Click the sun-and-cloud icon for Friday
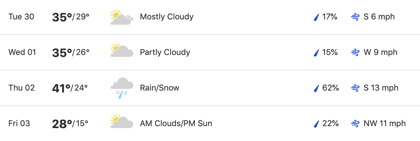 coord(122,121)
